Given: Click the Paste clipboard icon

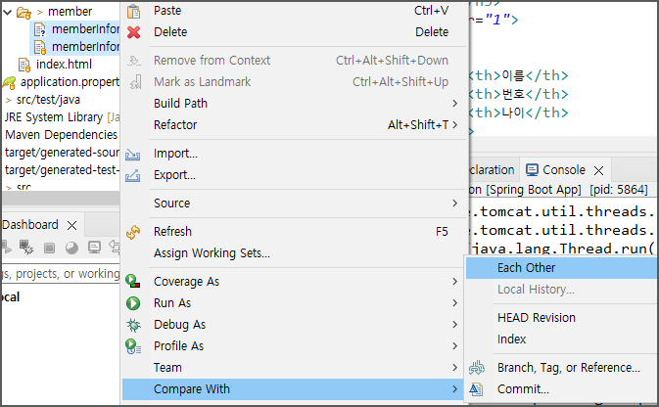Looking at the screenshot, I should pos(133,12).
